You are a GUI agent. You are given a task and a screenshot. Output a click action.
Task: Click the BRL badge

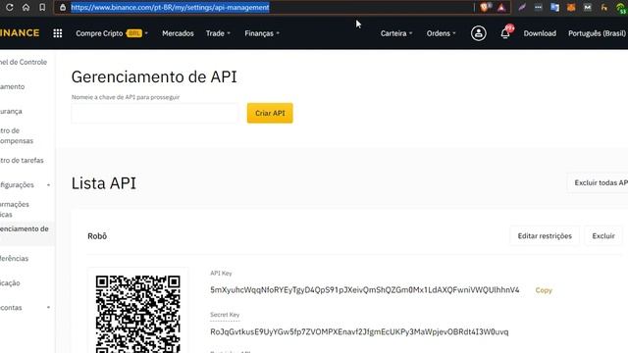[134, 33]
